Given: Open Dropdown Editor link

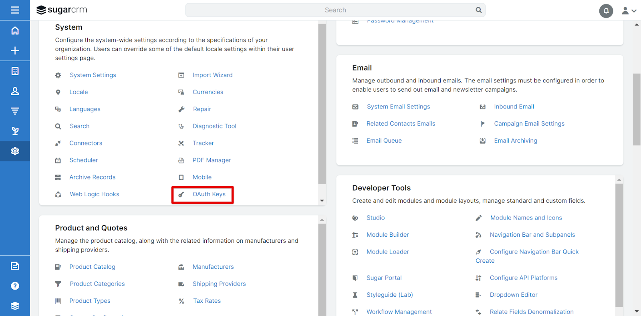Looking at the screenshot, I should (514, 295).
